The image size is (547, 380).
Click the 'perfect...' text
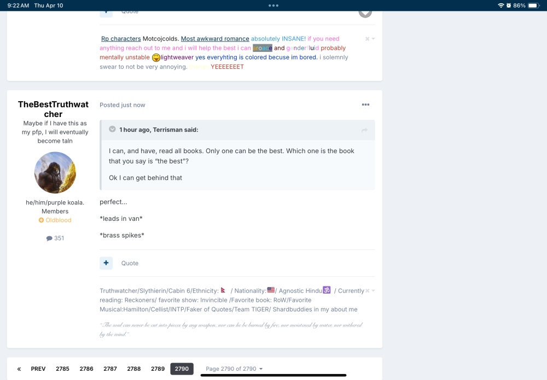[x=113, y=202]
